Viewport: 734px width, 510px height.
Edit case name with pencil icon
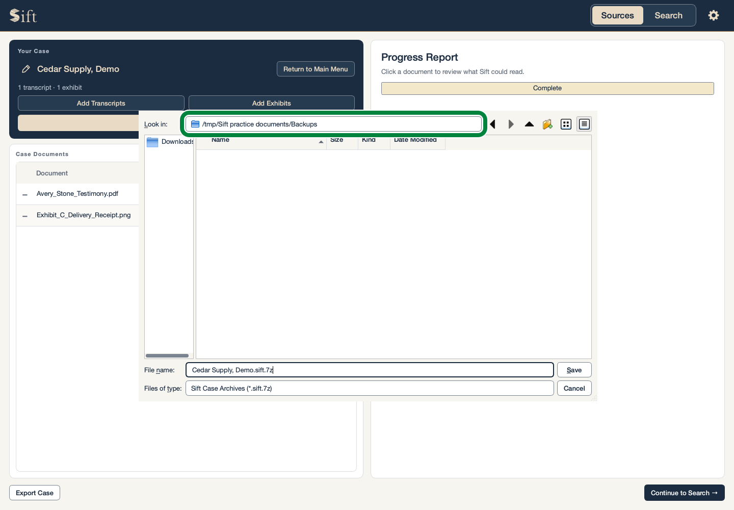(25, 69)
